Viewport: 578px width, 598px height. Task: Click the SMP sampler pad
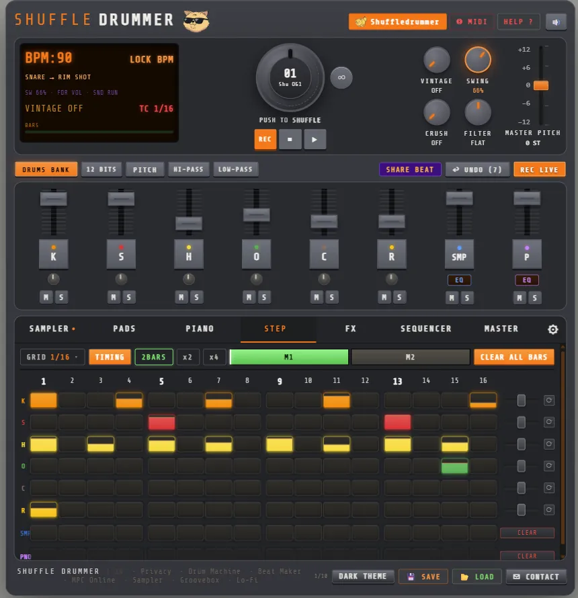click(459, 254)
